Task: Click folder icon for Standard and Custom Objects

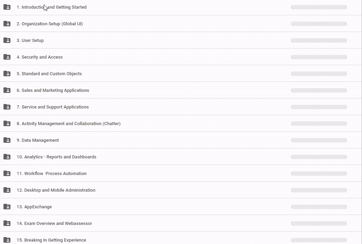Action: point(7,73)
